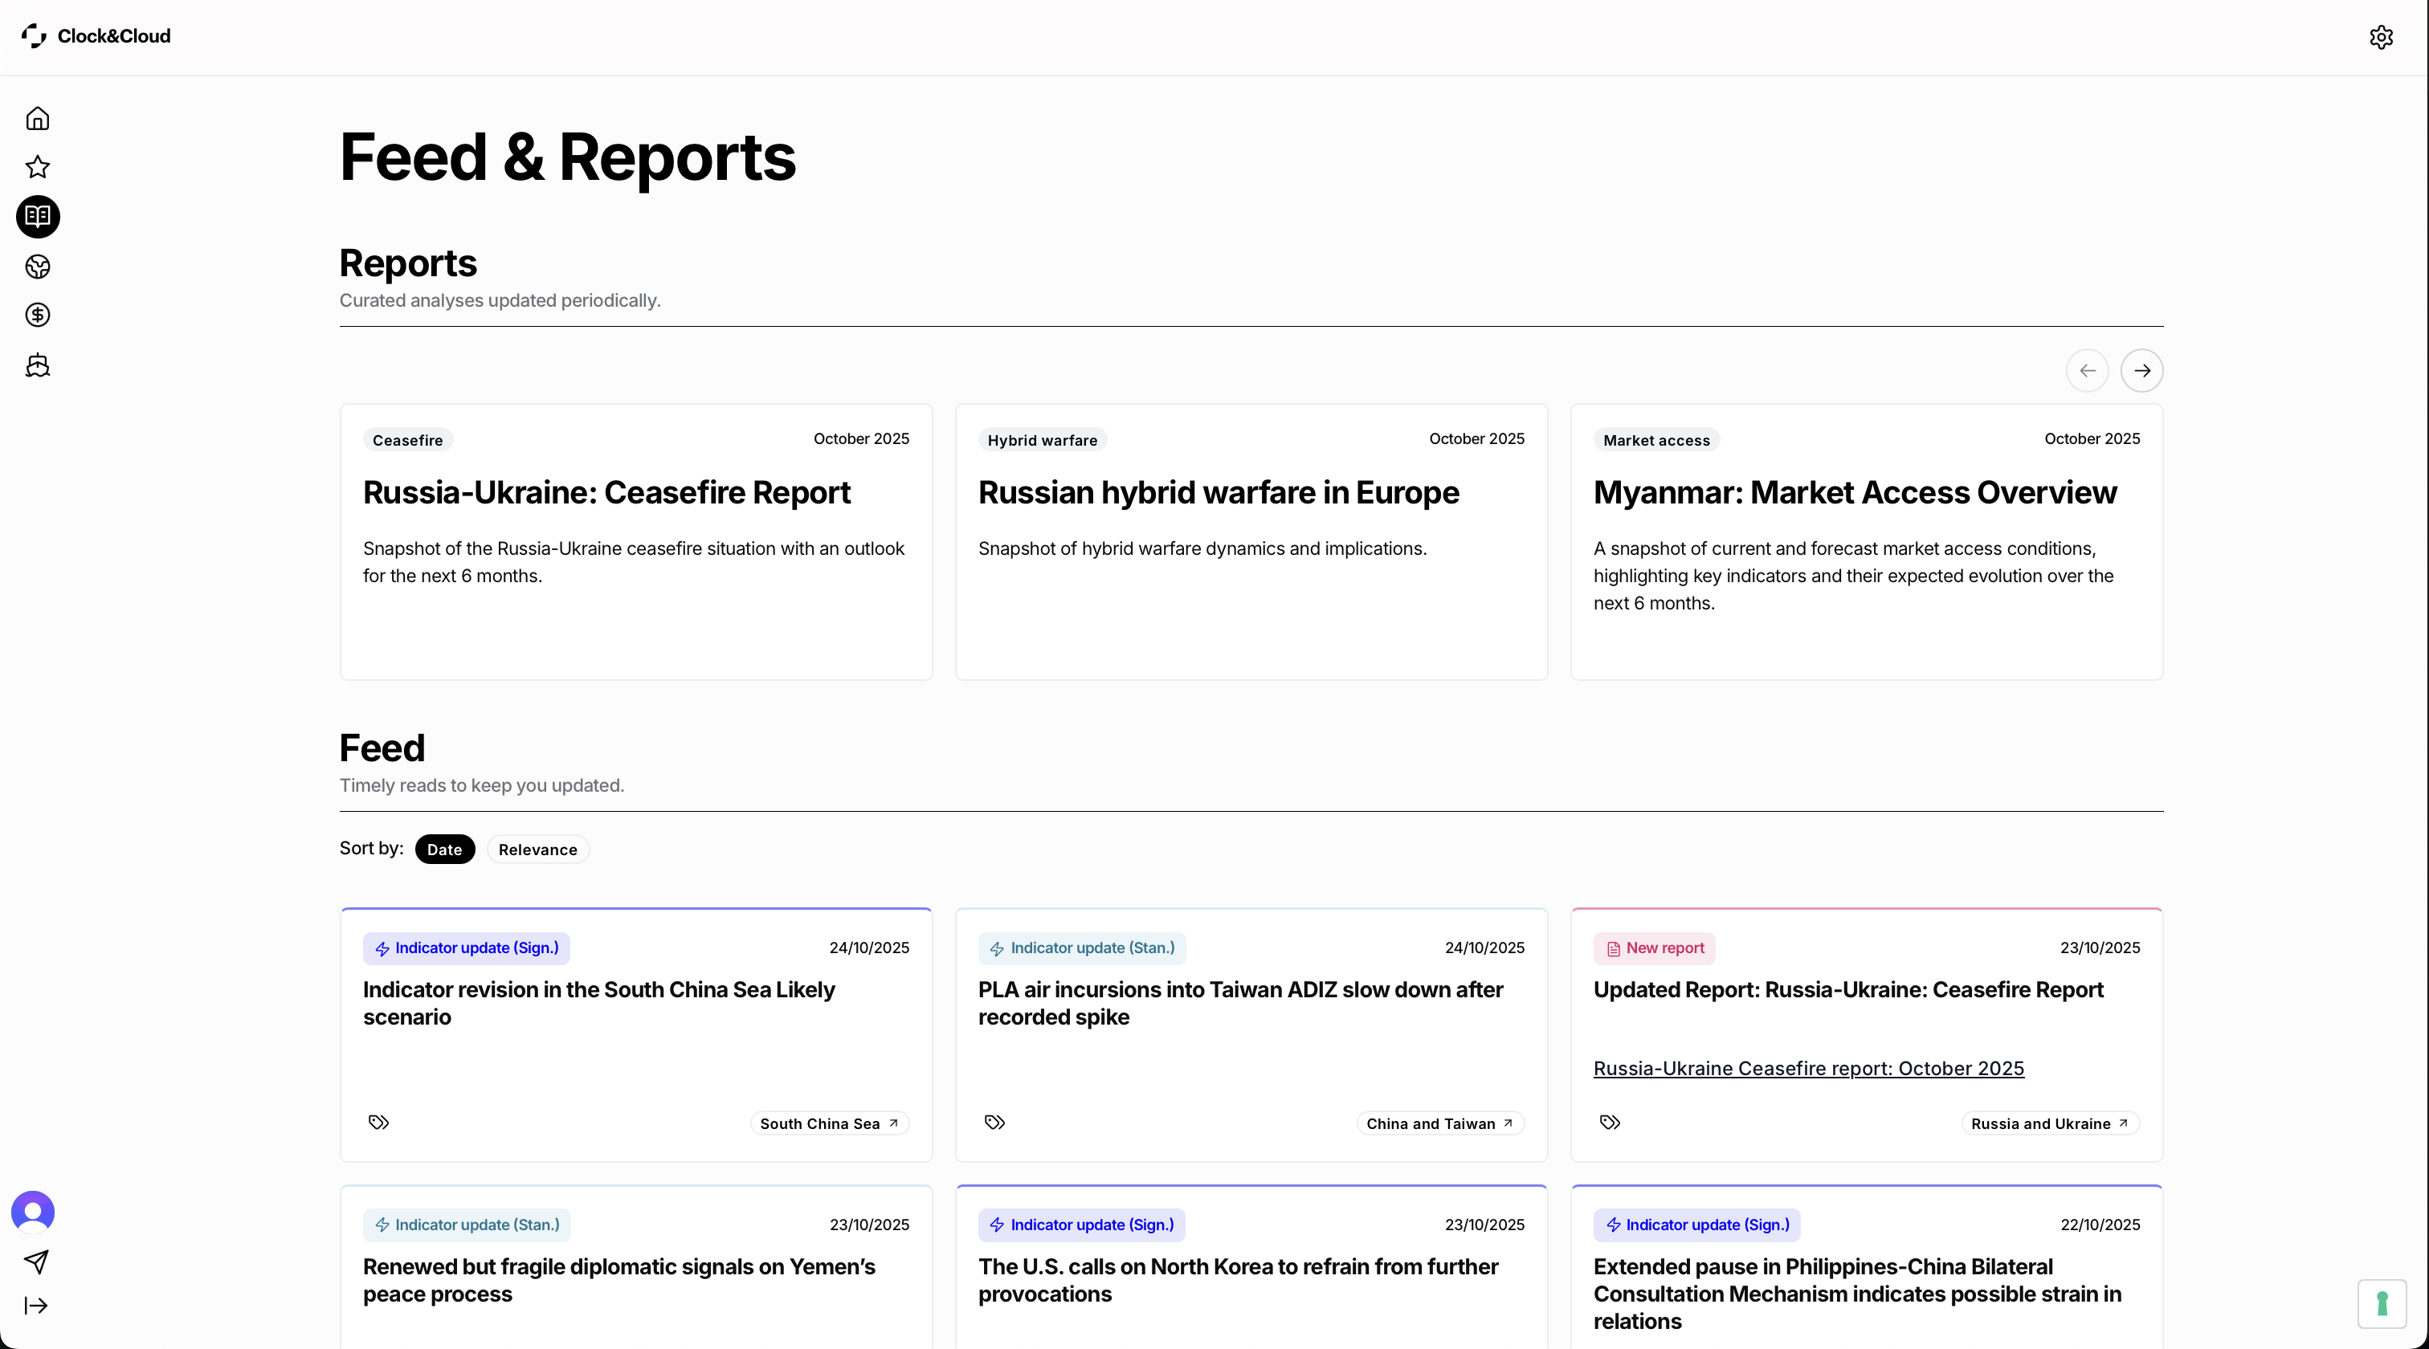Go to previous reports with left arrow

pos(2087,370)
